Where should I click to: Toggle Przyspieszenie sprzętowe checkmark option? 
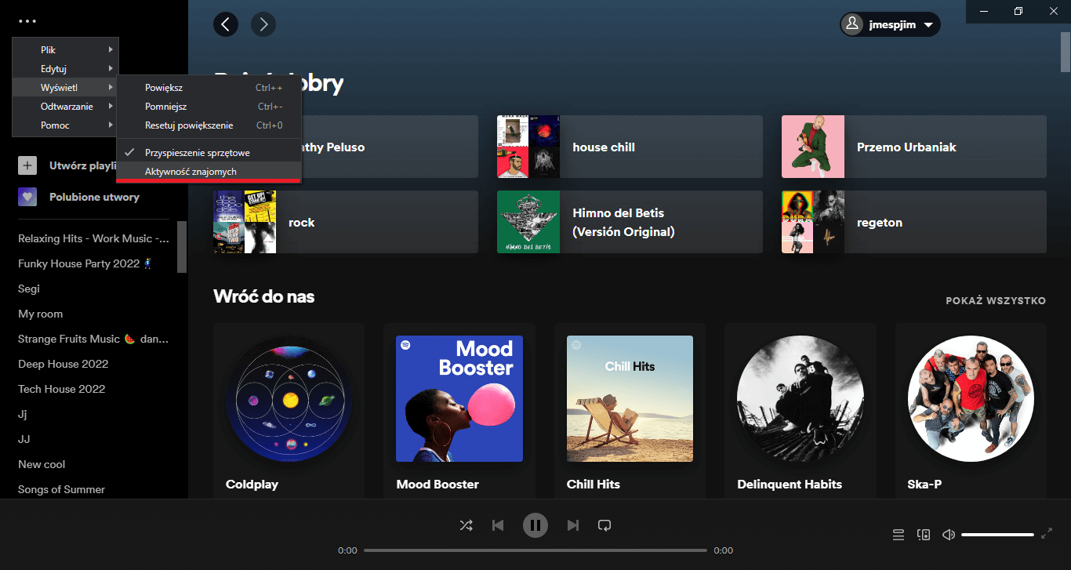point(209,153)
